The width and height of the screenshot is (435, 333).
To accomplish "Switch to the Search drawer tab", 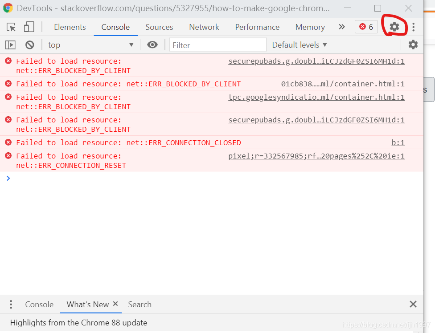I will (x=140, y=305).
